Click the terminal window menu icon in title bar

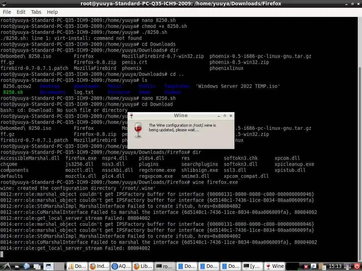tap(4, 4)
